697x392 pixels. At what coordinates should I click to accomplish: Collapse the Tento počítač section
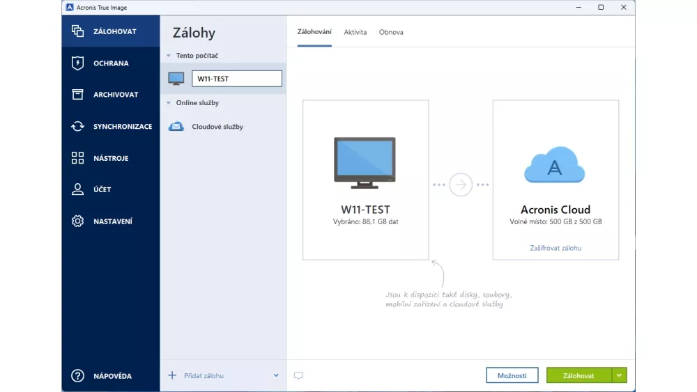[x=168, y=56]
